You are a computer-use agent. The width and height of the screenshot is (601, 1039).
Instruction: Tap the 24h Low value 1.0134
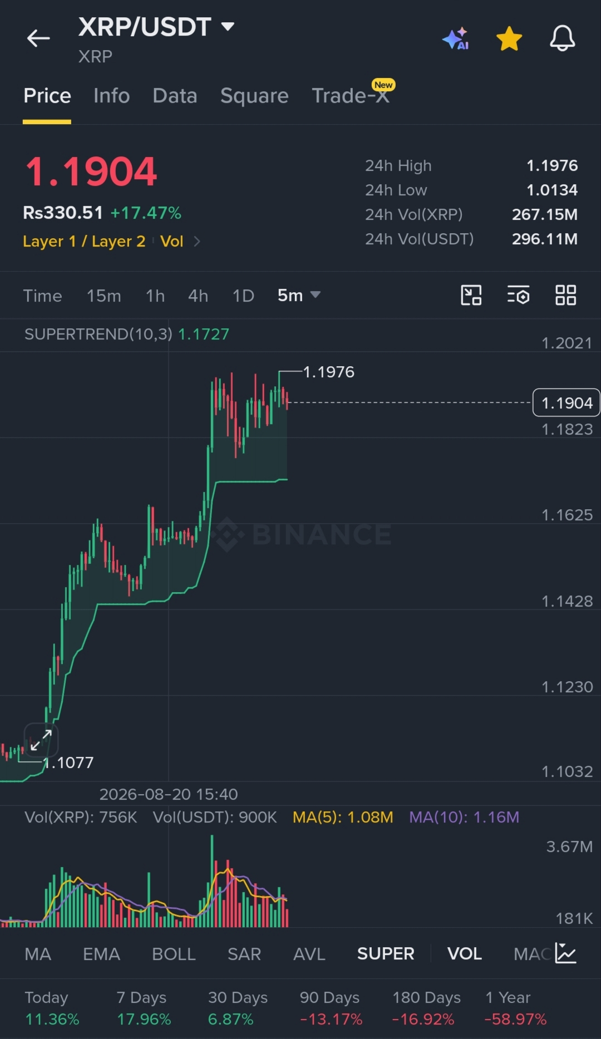552,190
